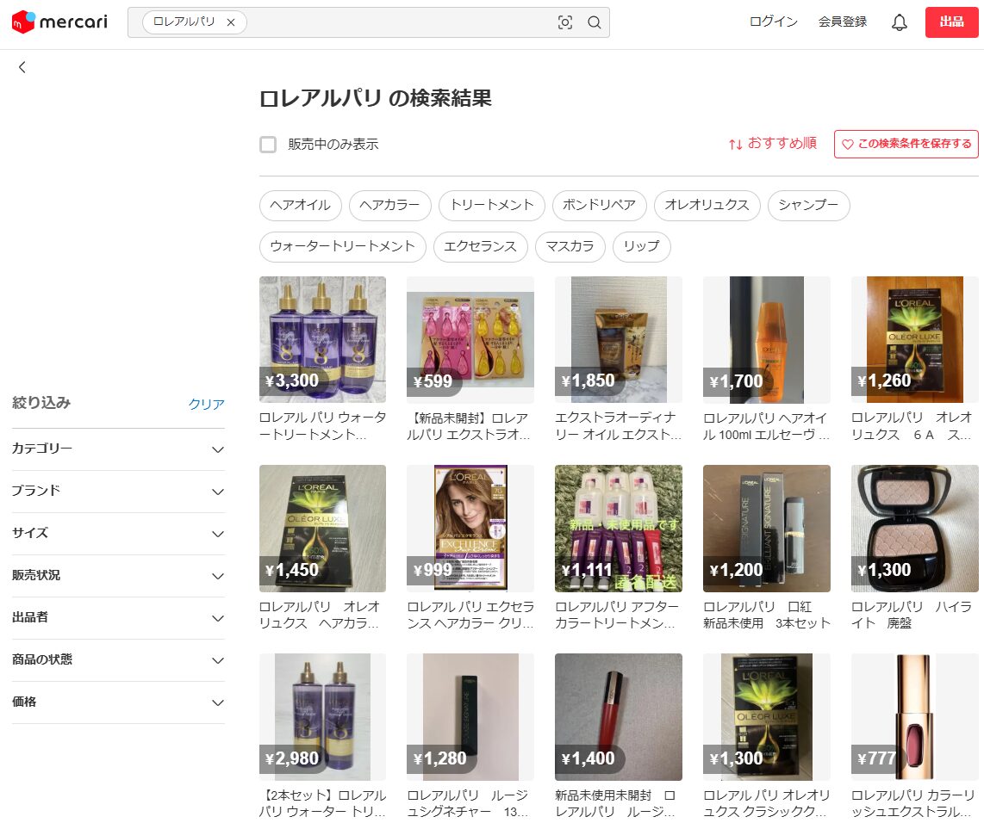Open the ¥599 hair oil capsules thumbnail

coord(470,339)
